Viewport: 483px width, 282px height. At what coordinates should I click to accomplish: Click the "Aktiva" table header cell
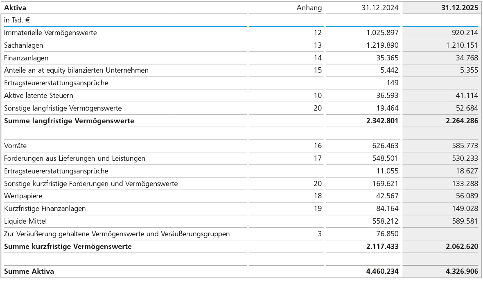pos(15,8)
